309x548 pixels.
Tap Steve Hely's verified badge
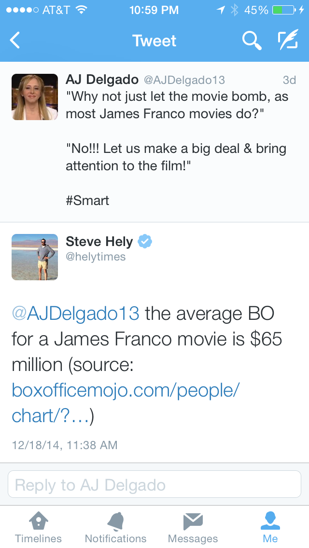(x=145, y=241)
